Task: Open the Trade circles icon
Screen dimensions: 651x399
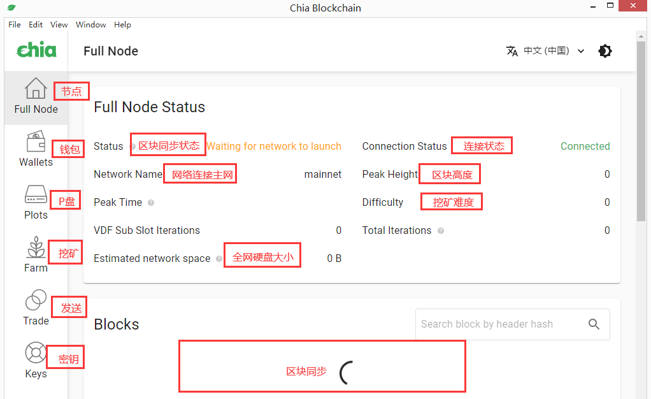Action: [x=36, y=300]
